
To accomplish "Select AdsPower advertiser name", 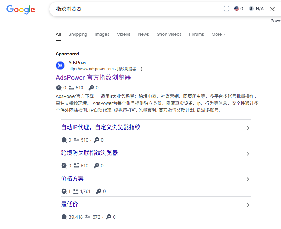I will tap(79, 63).
